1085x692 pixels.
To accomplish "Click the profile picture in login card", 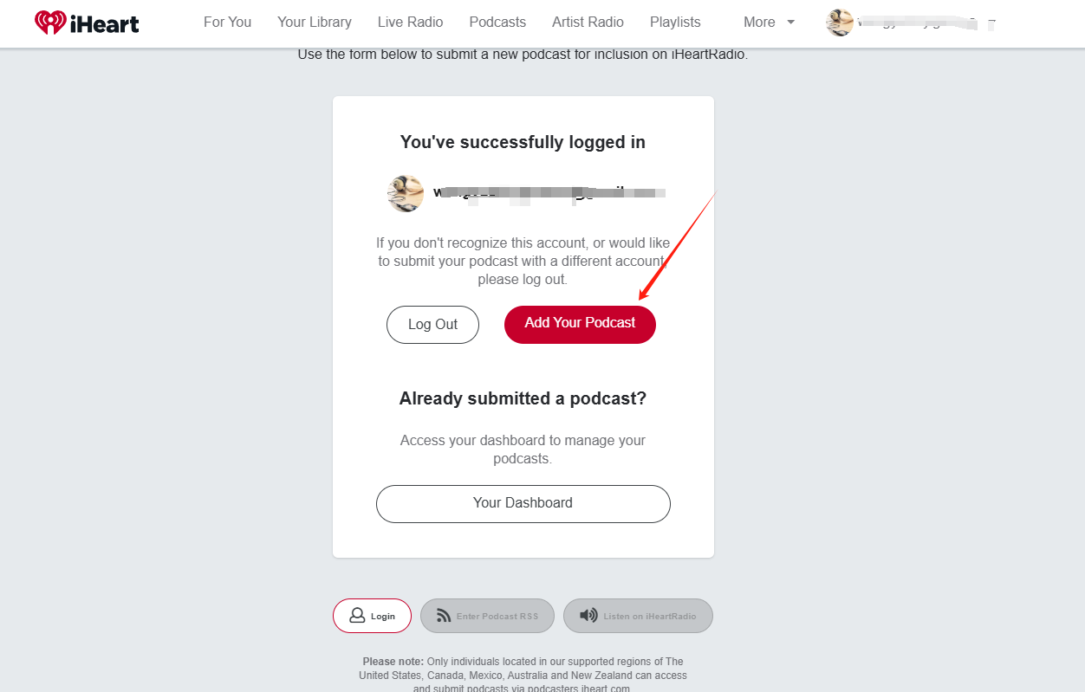I will [406, 193].
